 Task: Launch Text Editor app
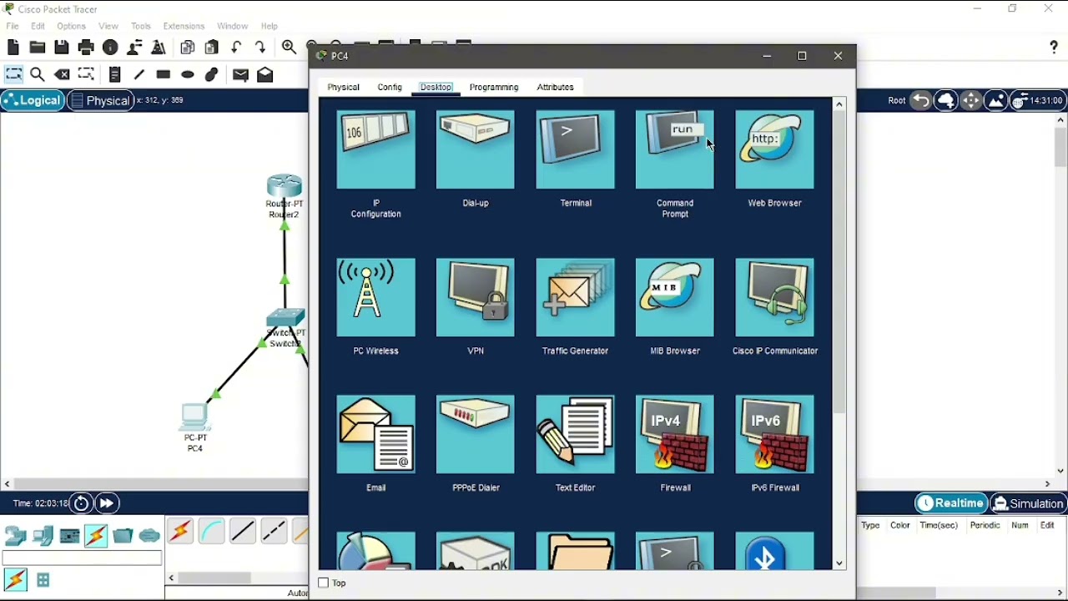click(x=575, y=435)
